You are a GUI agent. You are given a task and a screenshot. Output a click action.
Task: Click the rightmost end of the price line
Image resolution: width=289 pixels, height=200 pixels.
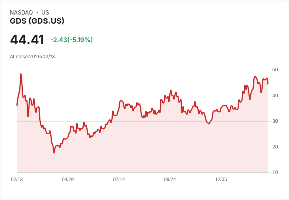point(268,84)
